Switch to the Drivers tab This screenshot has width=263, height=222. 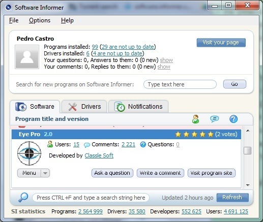pos(84,107)
